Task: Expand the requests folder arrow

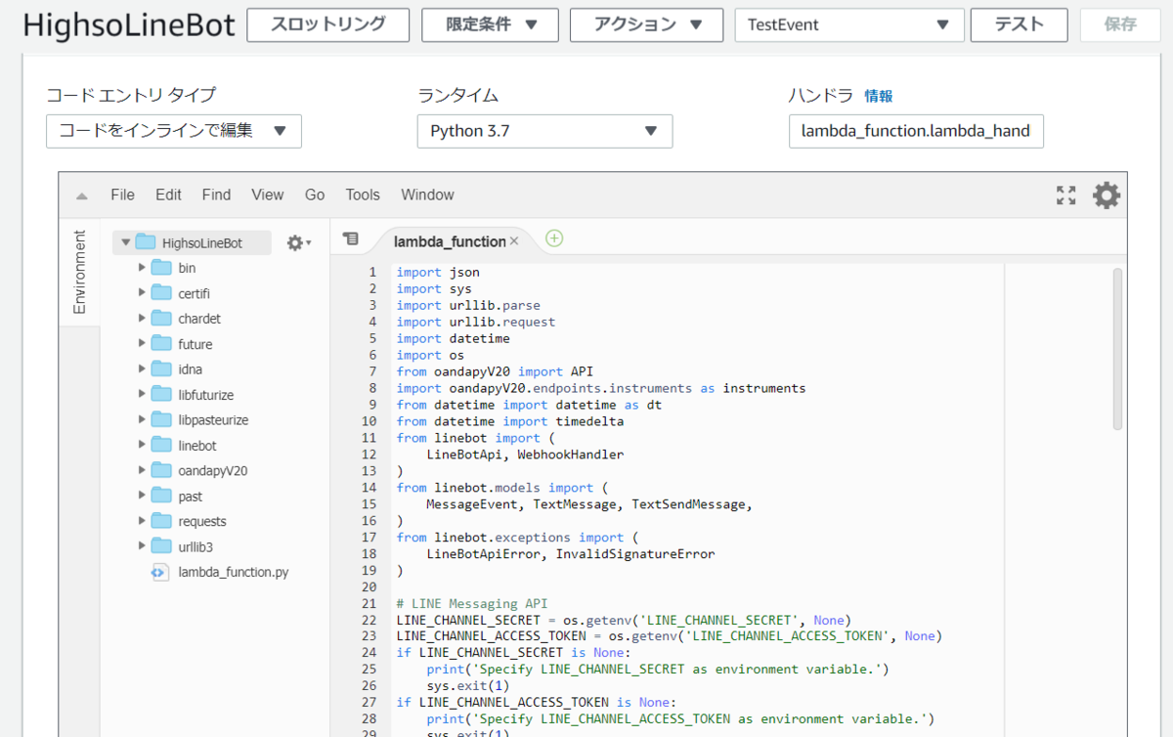Action: click(x=142, y=522)
